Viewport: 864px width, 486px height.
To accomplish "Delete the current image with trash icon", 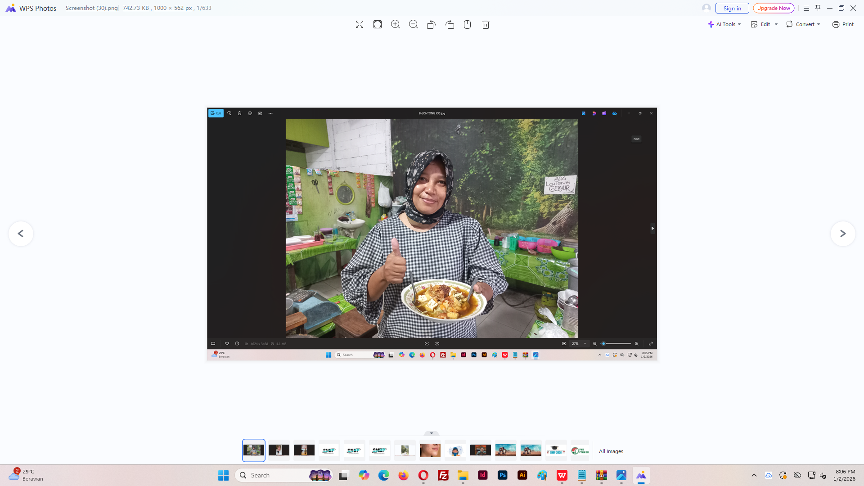I will click(486, 25).
